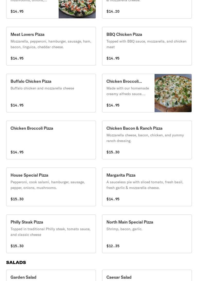Click the SALADS section heading
198x281 pixels.
16,262
